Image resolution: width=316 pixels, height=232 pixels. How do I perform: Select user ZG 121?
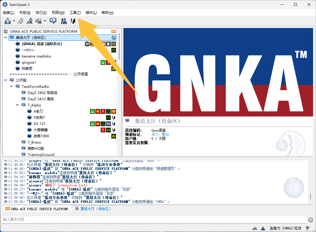pos(39,124)
